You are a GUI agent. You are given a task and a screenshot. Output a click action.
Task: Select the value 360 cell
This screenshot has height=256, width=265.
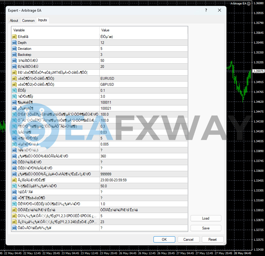[x=144, y=156]
